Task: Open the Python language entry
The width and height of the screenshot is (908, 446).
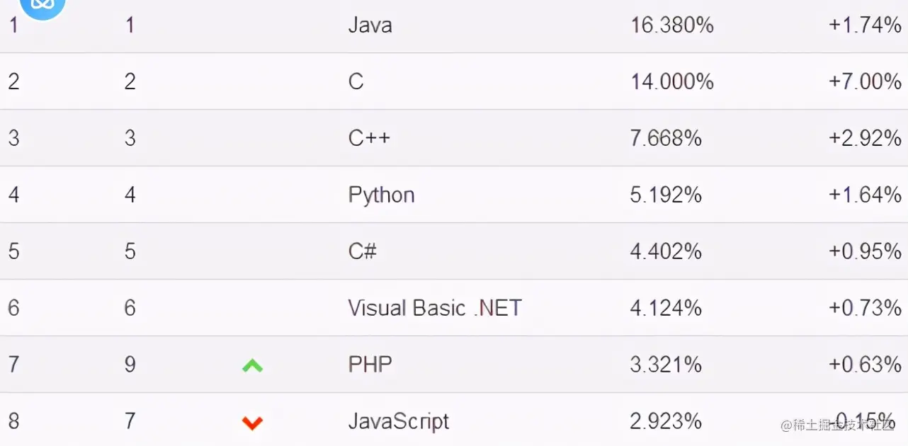Action: point(381,195)
